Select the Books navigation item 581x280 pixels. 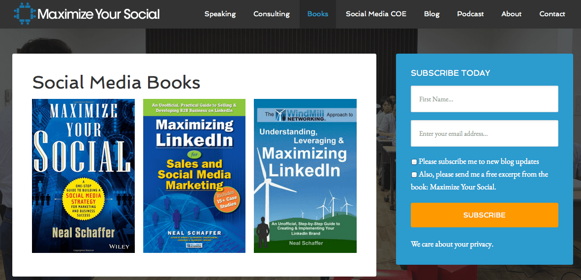click(317, 14)
